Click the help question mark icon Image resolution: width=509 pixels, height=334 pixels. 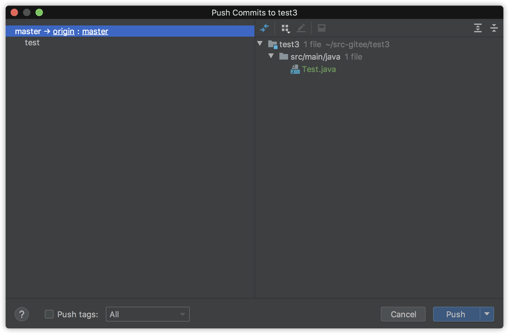click(x=22, y=314)
